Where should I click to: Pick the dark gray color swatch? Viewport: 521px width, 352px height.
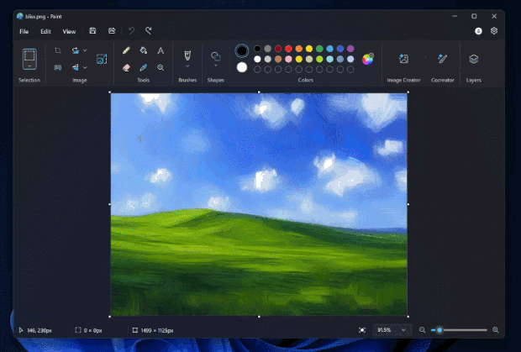tap(268, 49)
